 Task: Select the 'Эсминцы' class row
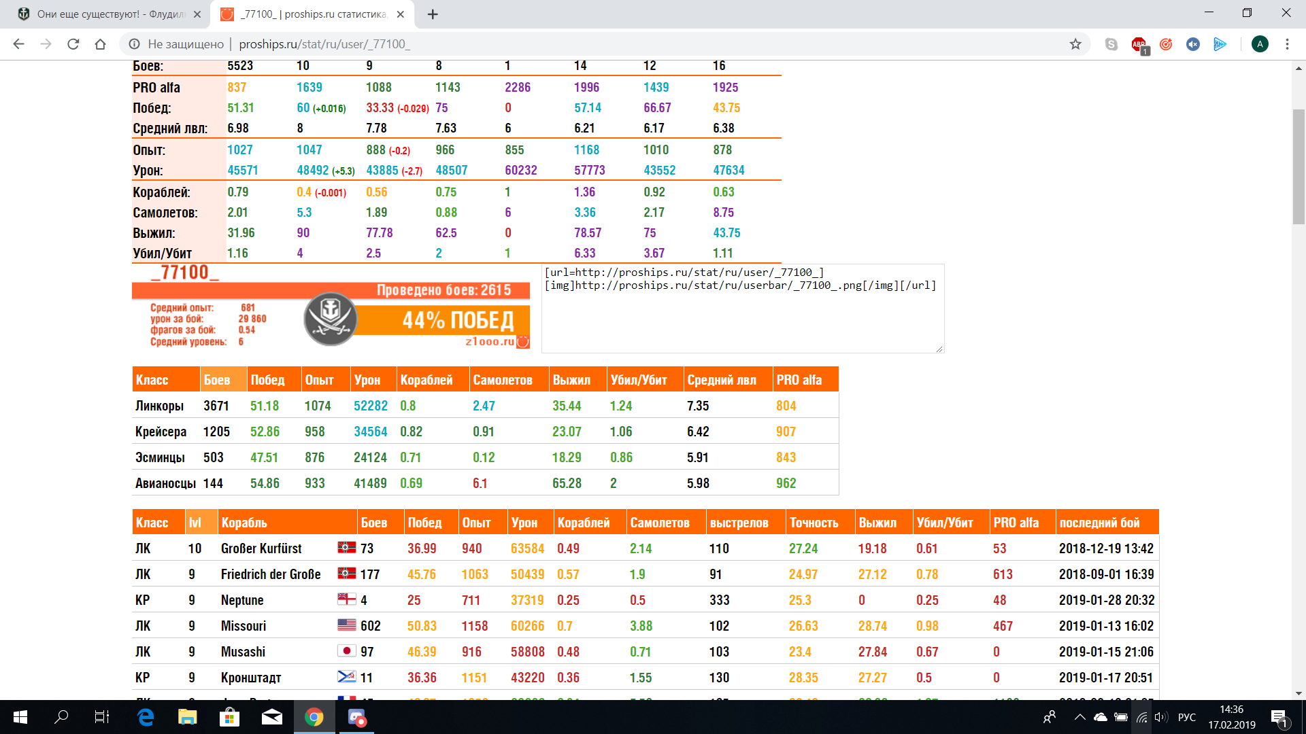485,457
